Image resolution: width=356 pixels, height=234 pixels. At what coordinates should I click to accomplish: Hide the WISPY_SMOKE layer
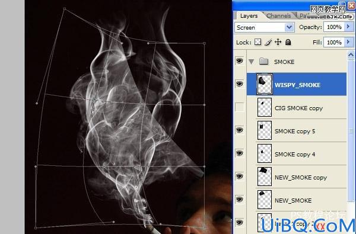click(240, 84)
